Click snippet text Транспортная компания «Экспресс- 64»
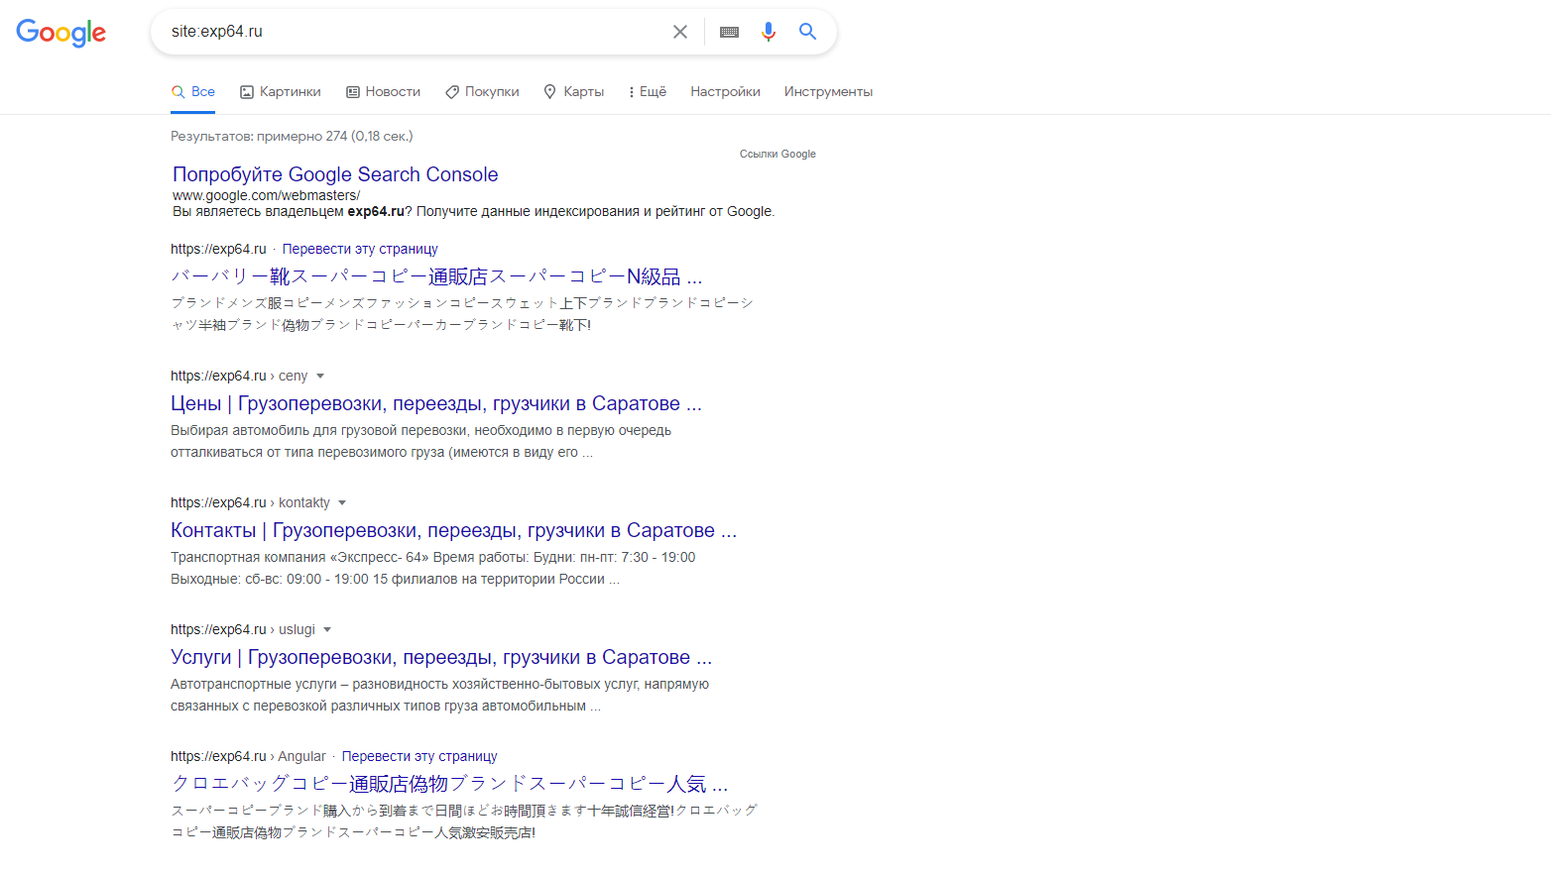Screen dimensions: 1551x874 click(299, 557)
